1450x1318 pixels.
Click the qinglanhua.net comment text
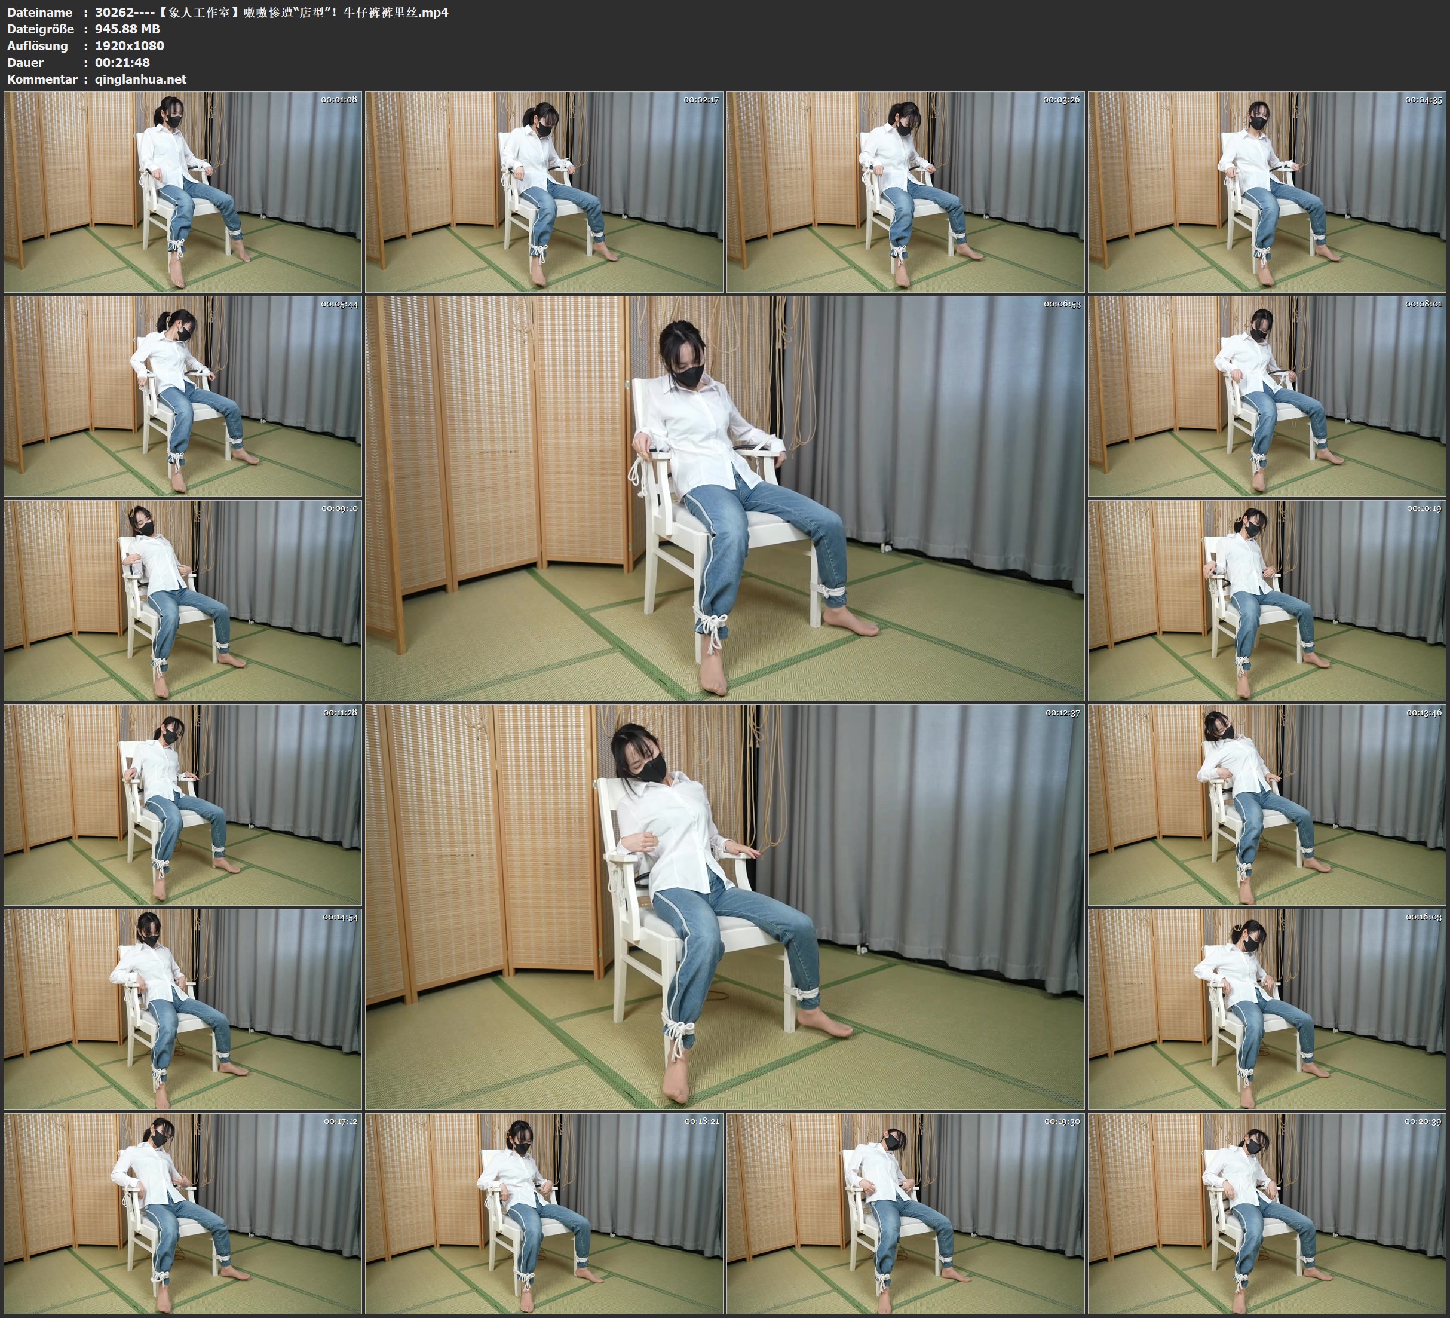click(140, 79)
